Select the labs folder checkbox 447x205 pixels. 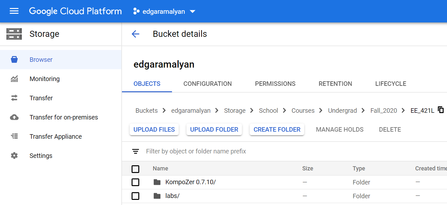(135, 196)
